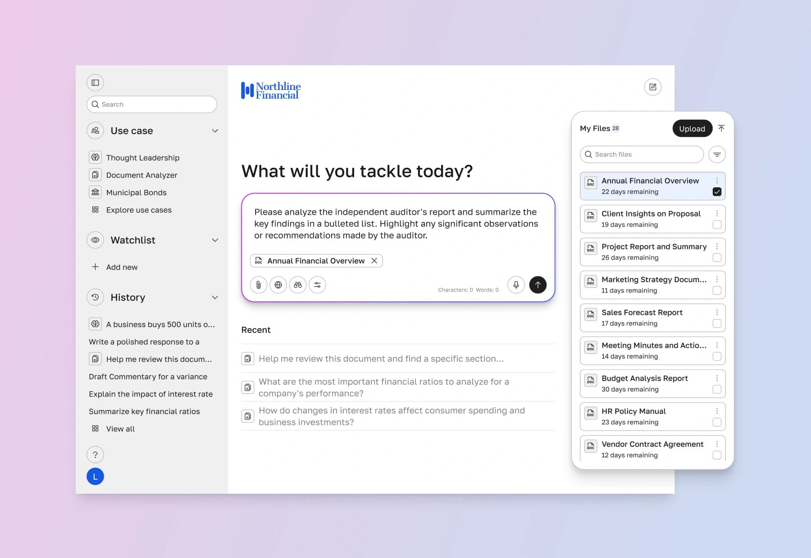Open history item Summarize key financial ratios
Screen dimensions: 811x558
(x=144, y=412)
